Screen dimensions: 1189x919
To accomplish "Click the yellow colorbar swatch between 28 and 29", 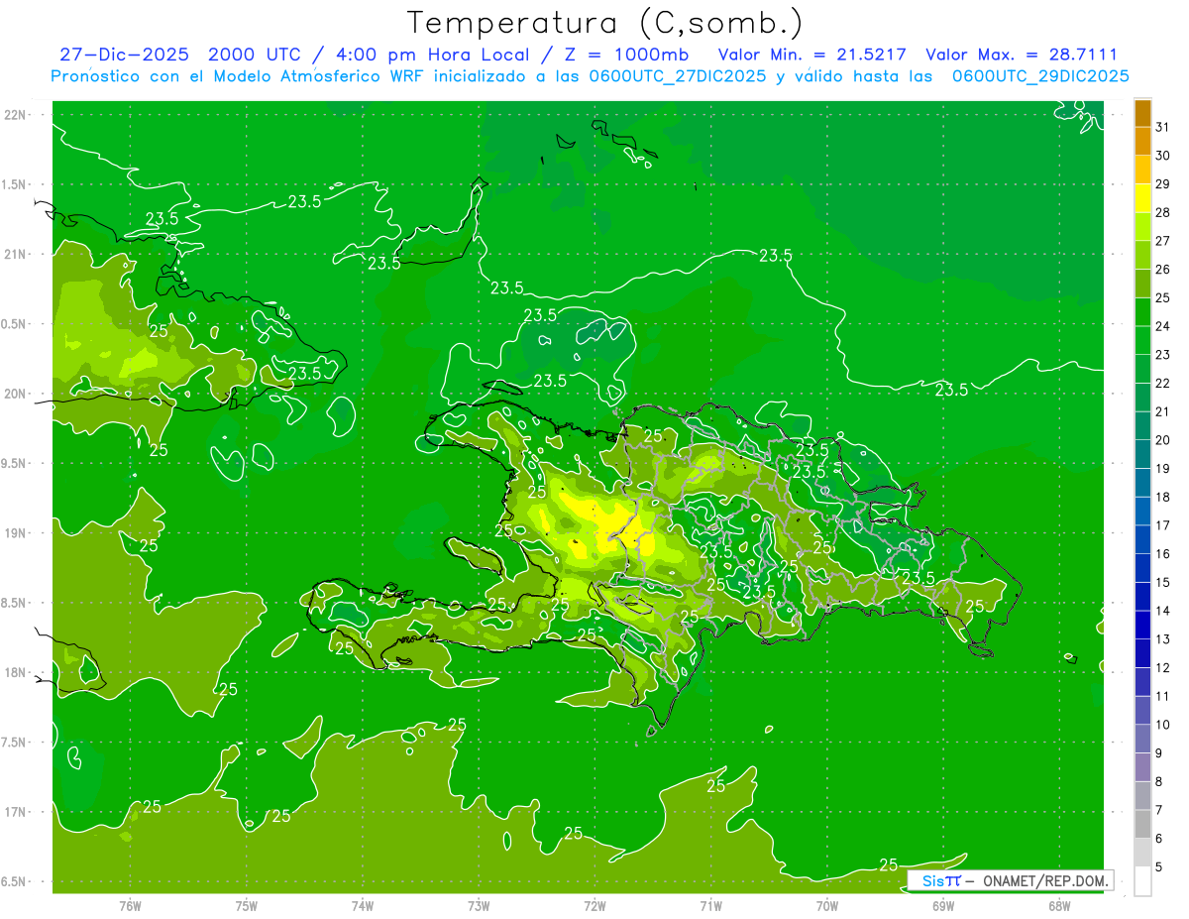I will (1142, 199).
